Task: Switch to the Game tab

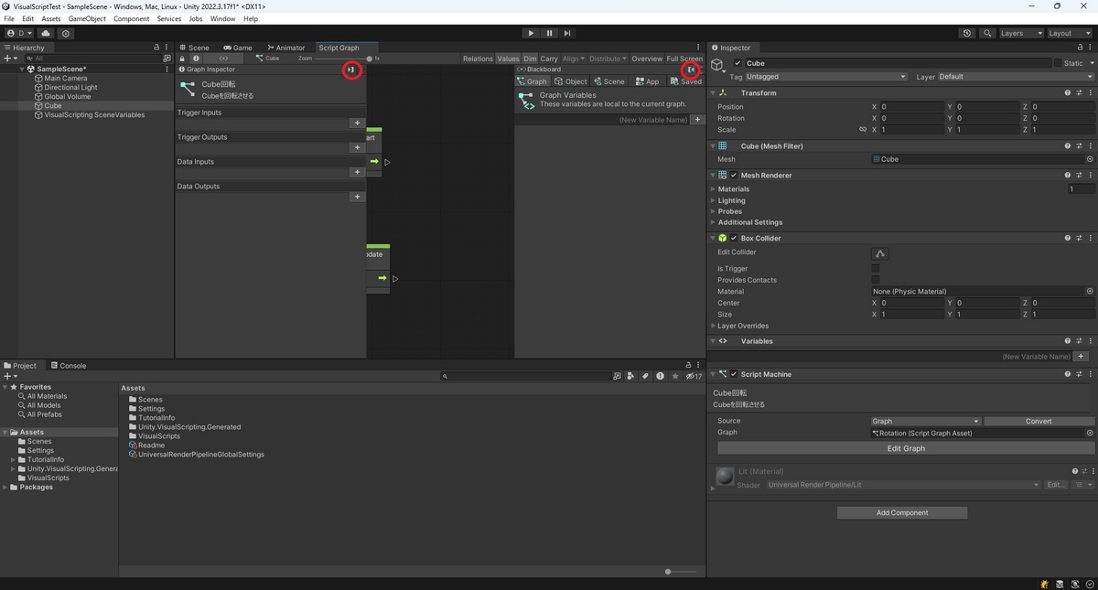Action: click(237, 48)
